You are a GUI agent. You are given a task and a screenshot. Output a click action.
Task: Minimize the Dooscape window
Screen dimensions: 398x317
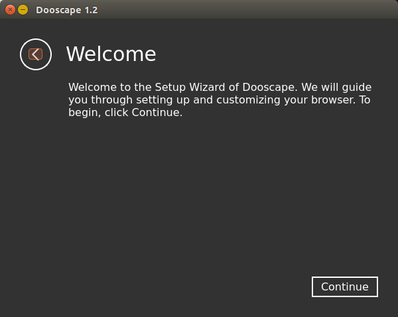click(23, 10)
